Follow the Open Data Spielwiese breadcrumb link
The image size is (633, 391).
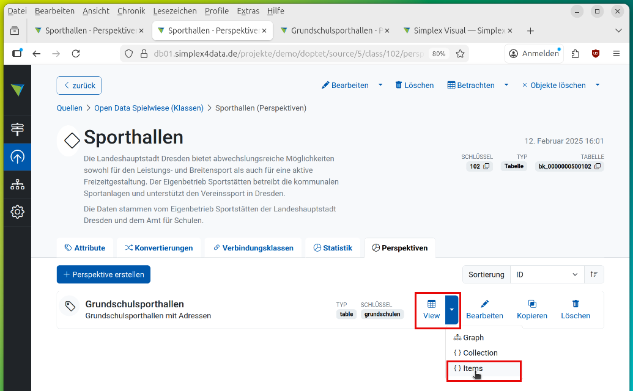coord(149,108)
